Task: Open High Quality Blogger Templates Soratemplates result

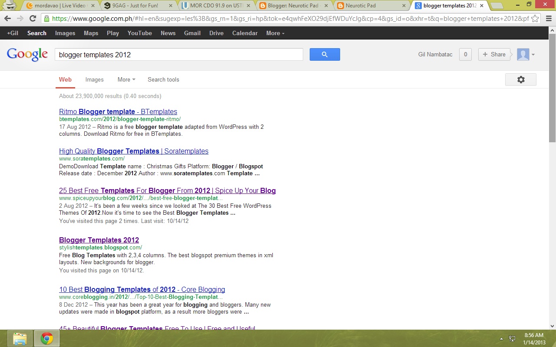Action: (134, 151)
